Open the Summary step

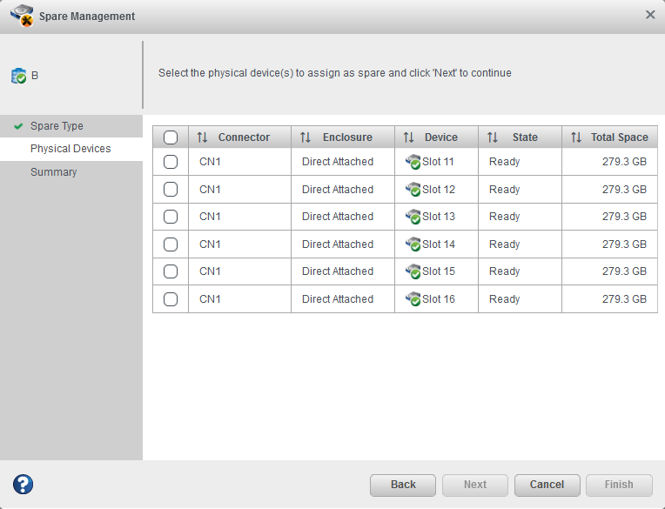[x=53, y=172]
